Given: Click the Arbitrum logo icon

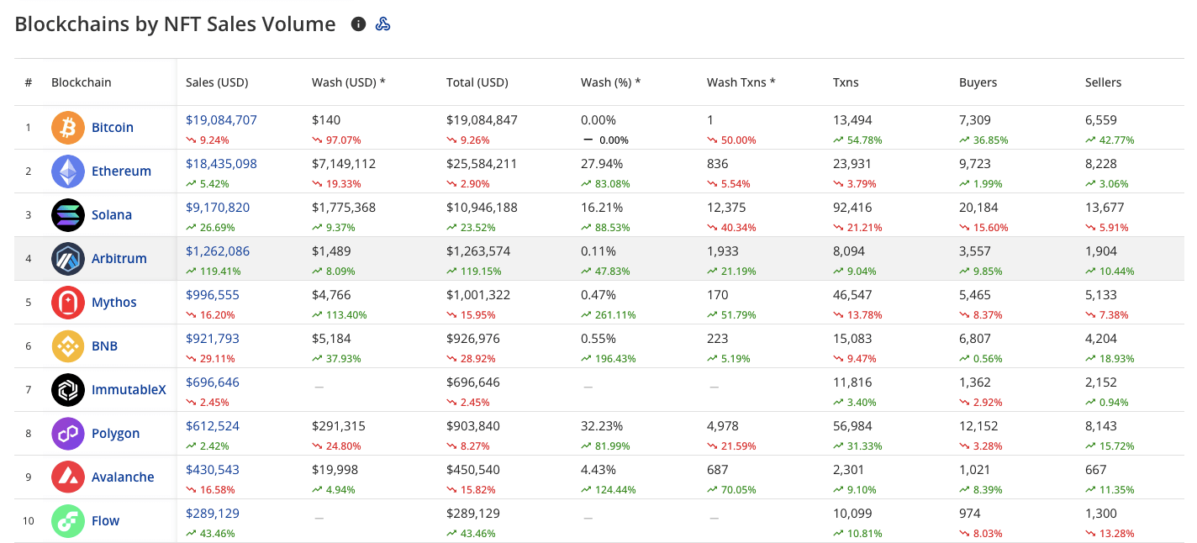Looking at the screenshot, I should coord(68,259).
